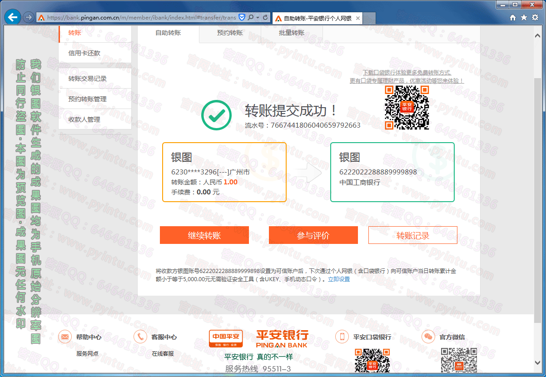
Task: Switch to the 预约转账 tab
Action: point(230,33)
